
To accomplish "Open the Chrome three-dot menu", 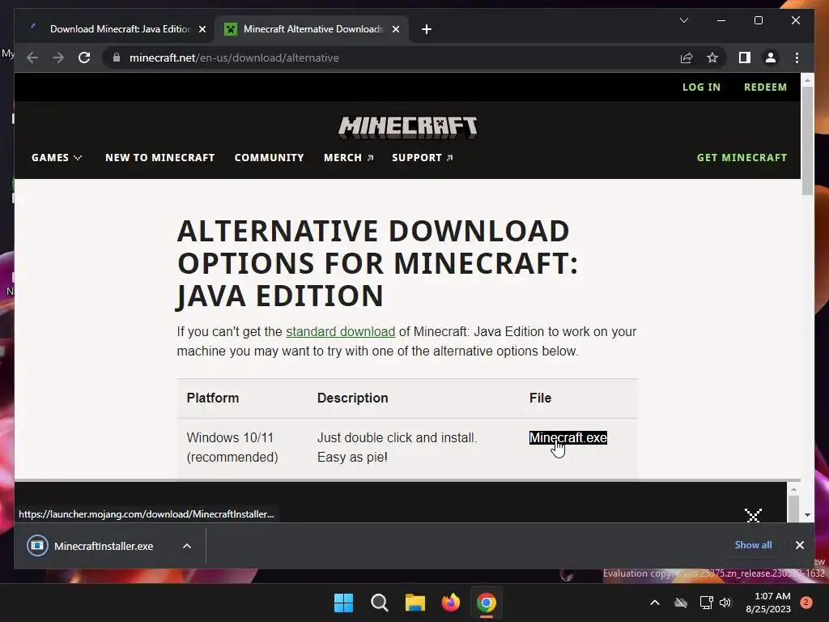I will [797, 58].
